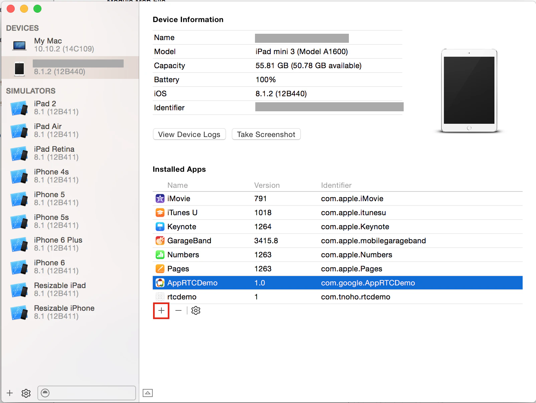Select the iPad Retina simulator
This screenshot has width=536, height=403.
70,153
